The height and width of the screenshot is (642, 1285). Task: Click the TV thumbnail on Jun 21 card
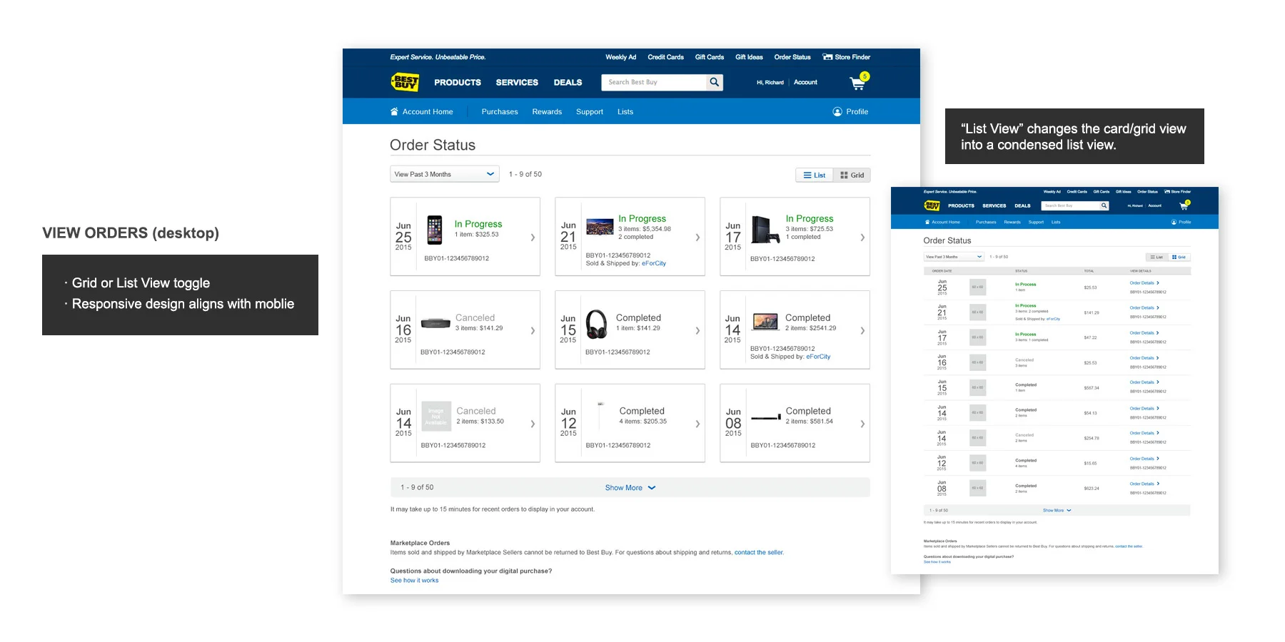pos(600,227)
